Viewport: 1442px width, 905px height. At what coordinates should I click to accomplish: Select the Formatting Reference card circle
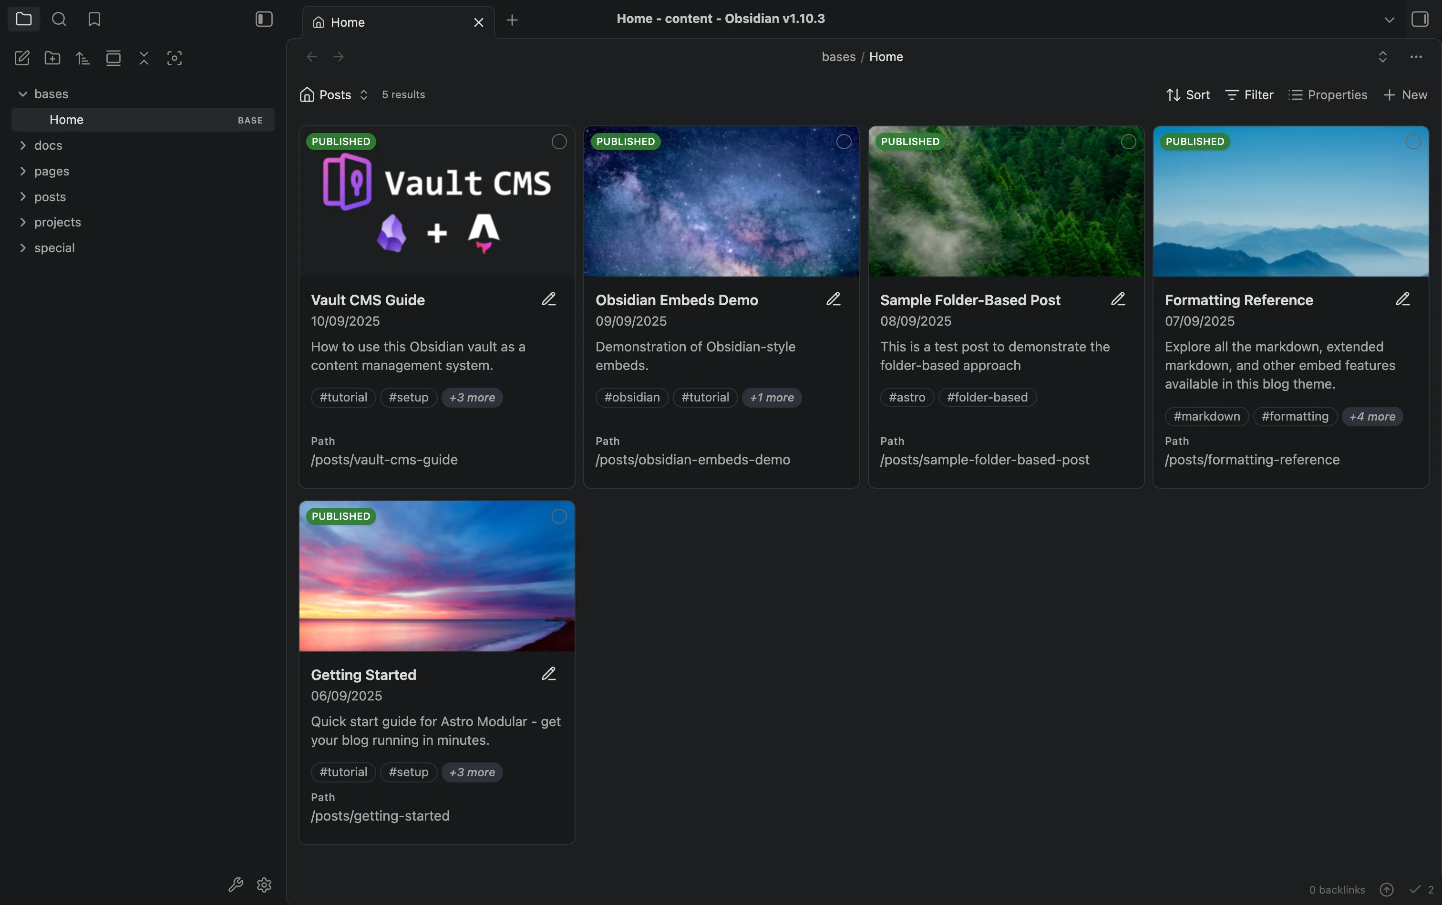[x=1413, y=142]
